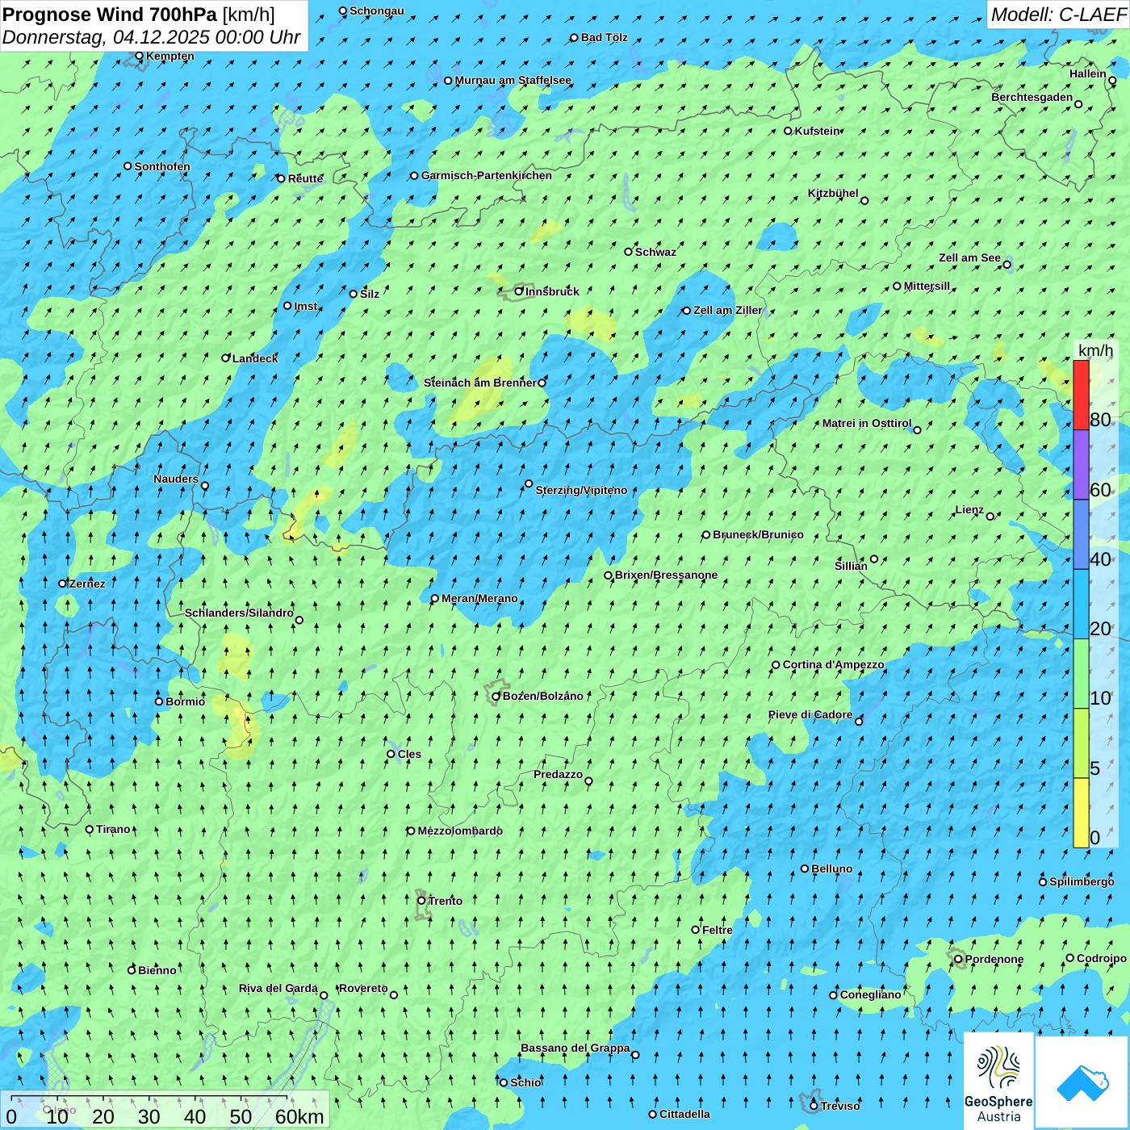Click the light green legend segment above 10
The image size is (1130, 1130).
1081,674
